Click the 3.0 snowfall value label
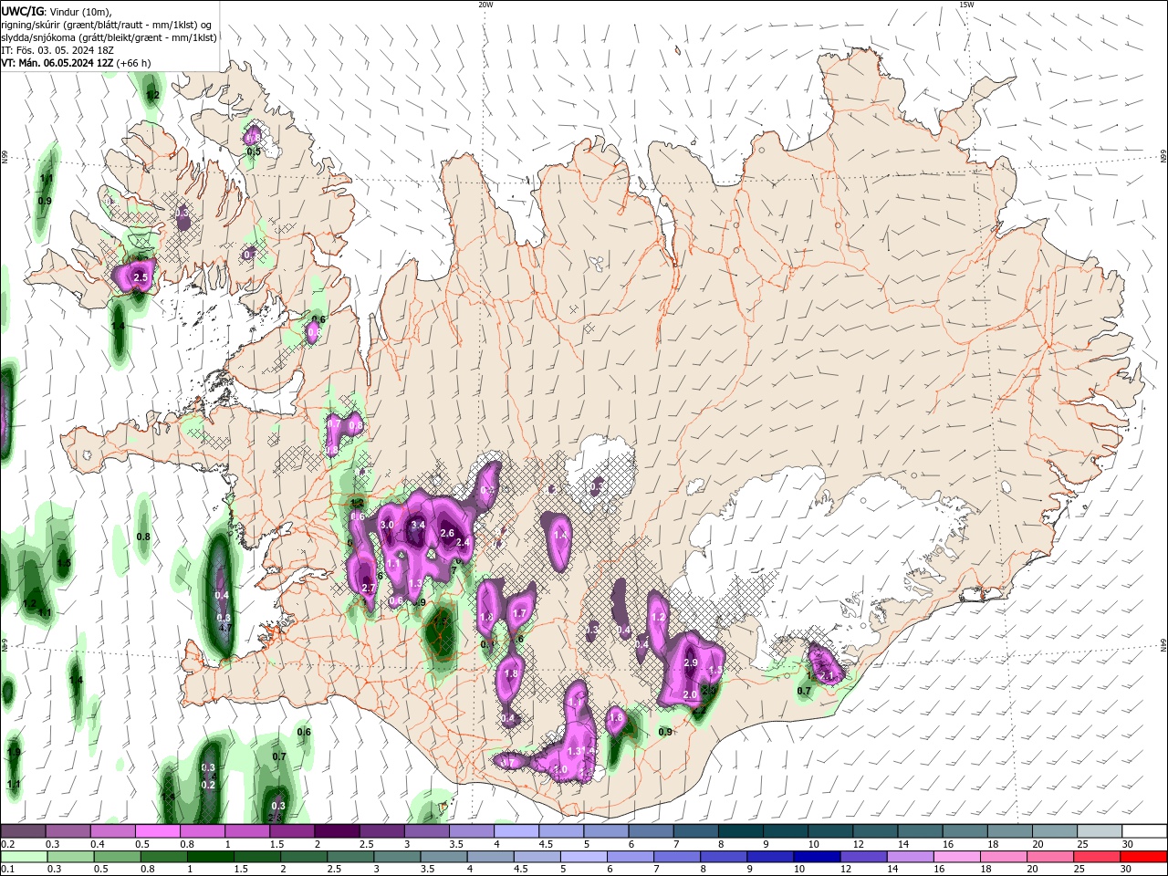Screen dimensions: 1168x876 387,525
